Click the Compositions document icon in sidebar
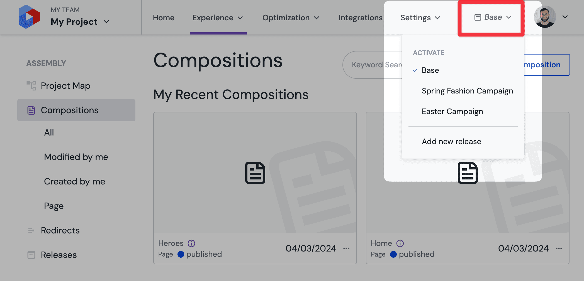 tap(31, 110)
